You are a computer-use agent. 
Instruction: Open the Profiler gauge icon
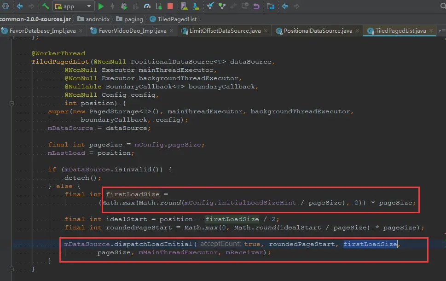(147, 6)
